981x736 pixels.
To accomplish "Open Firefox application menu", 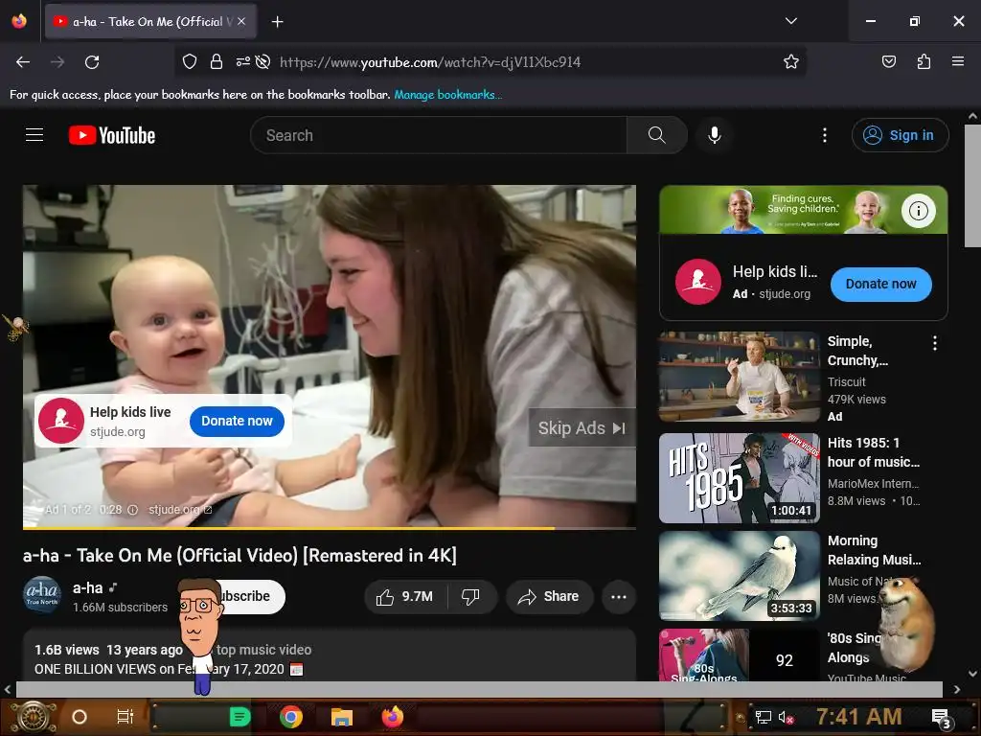I will [x=958, y=61].
